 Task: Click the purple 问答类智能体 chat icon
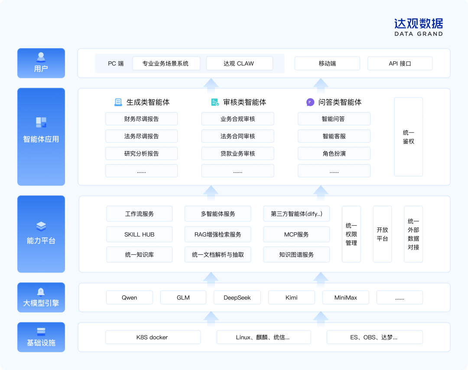[x=310, y=102]
